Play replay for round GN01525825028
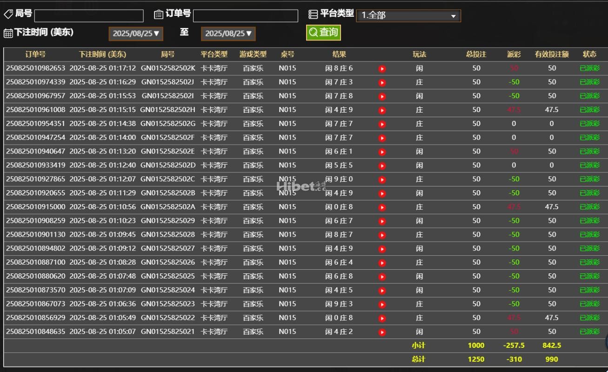Screen dimensions: 608x372 [x=382, y=235]
